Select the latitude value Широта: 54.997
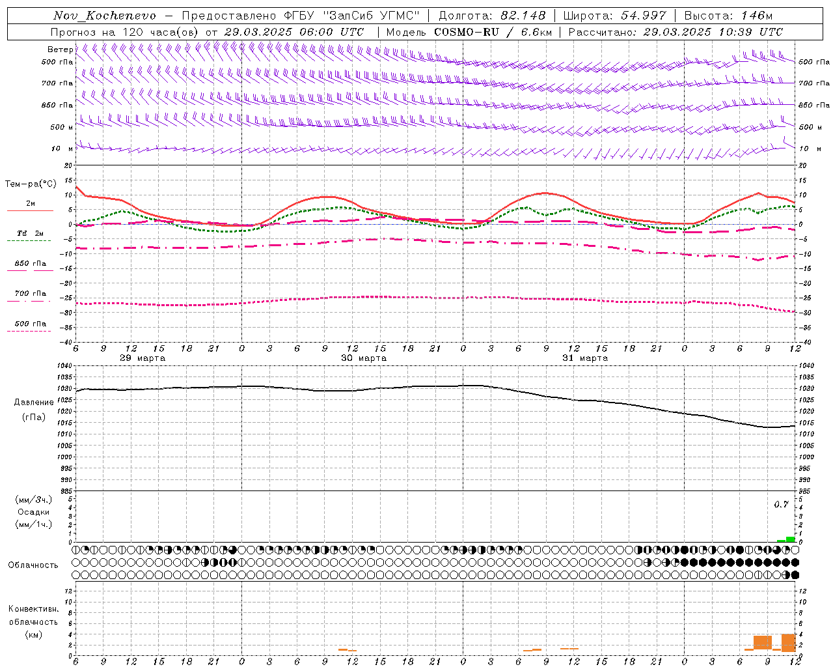Viewport: 833px width, 667px height. tap(614, 16)
